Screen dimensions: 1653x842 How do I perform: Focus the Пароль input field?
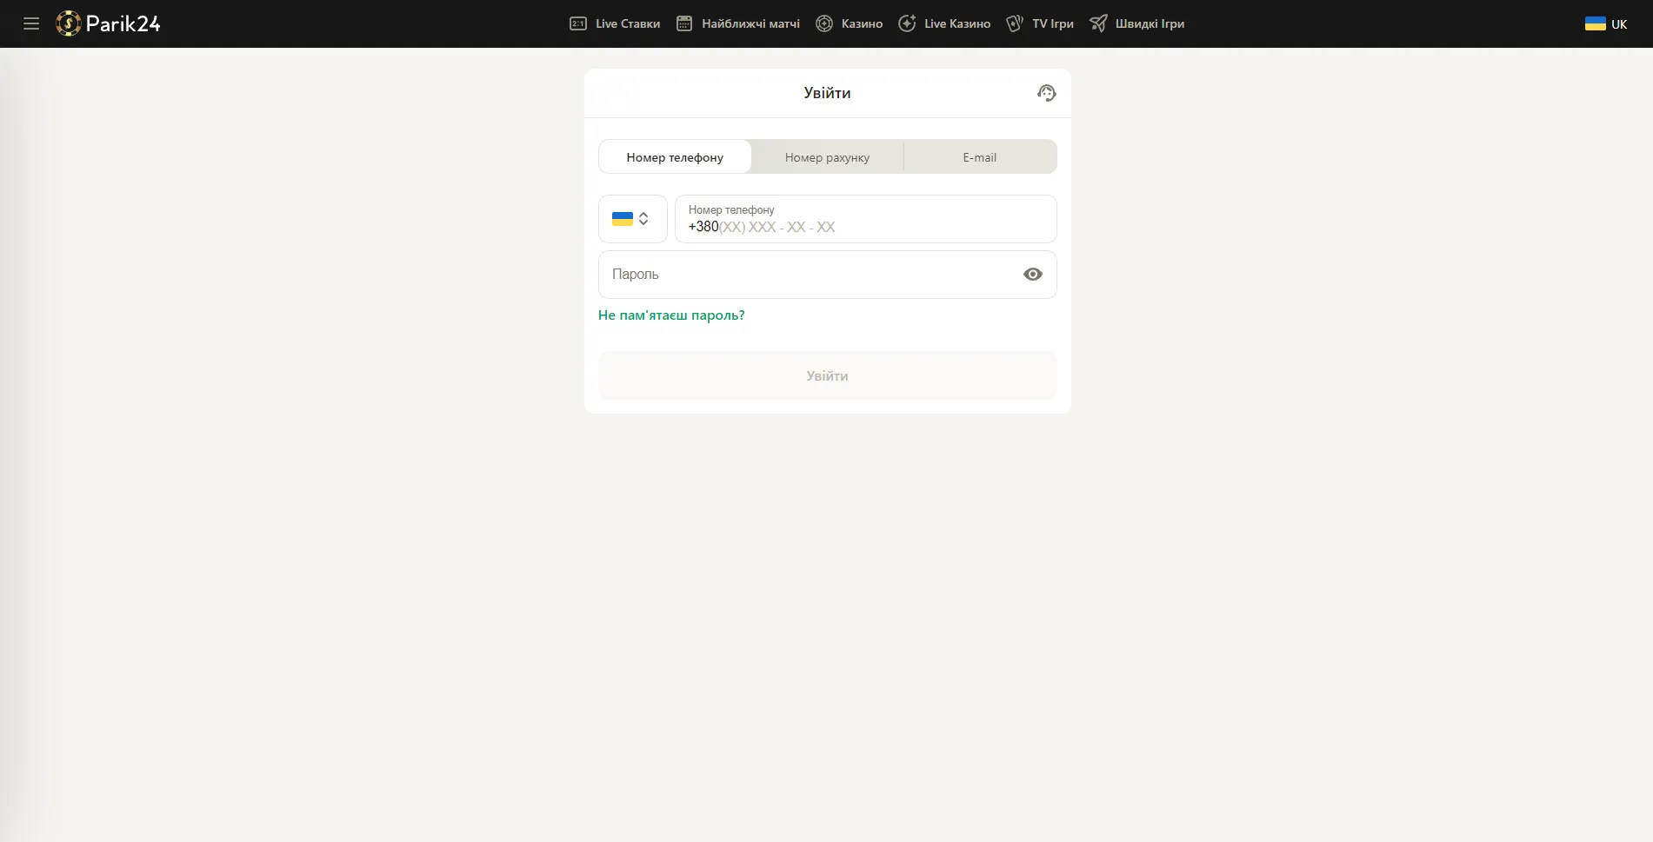tap(809, 275)
